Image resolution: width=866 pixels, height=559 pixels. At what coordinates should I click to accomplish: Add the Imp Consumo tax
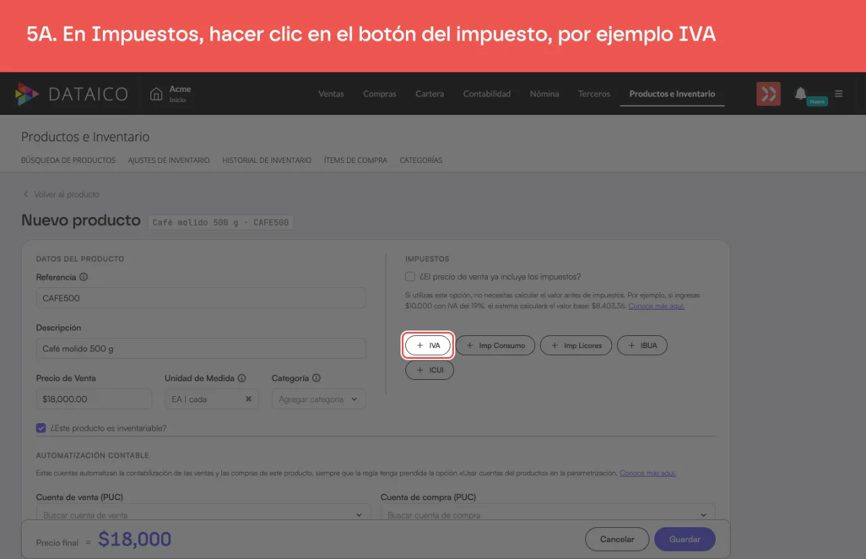click(495, 345)
